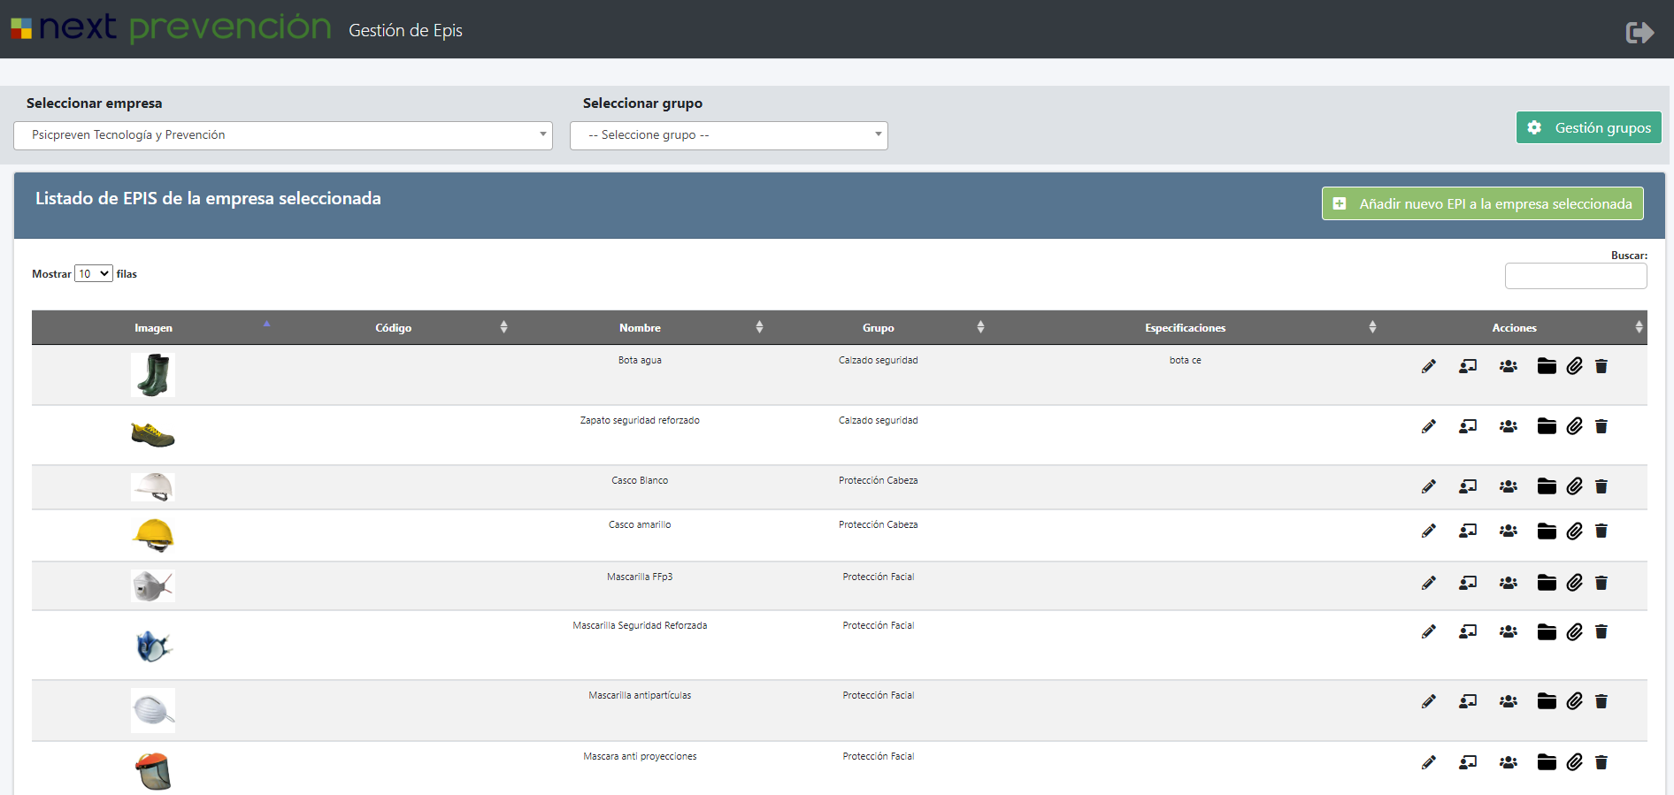Sort the table by the Imagen column
Viewport: 1674px width, 795px height.
tap(154, 328)
